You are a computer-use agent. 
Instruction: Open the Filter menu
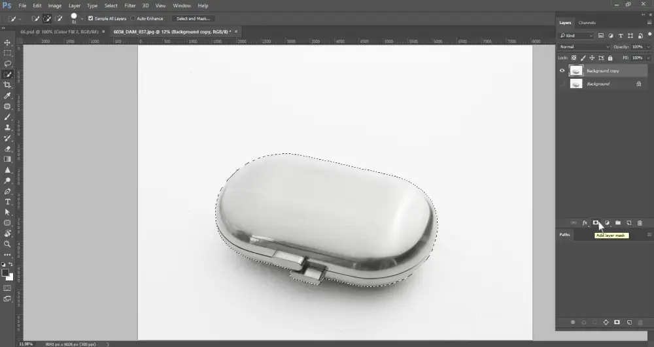coord(130,6)
